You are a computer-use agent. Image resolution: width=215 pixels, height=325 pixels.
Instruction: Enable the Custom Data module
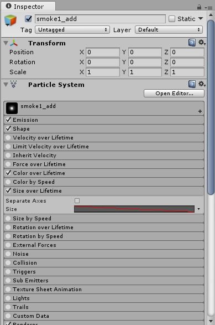(x=8, y=316)
